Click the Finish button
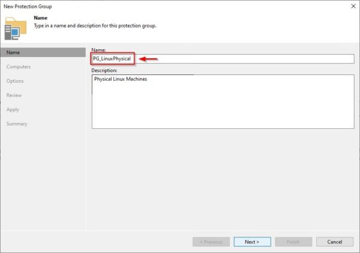 [x=293, y=242]
